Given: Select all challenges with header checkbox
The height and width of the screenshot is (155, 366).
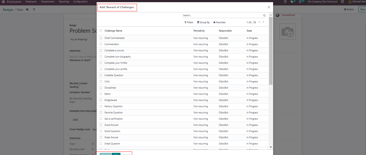Looking at the screenshot, I should pyautogui.click(x=101, y=31).
